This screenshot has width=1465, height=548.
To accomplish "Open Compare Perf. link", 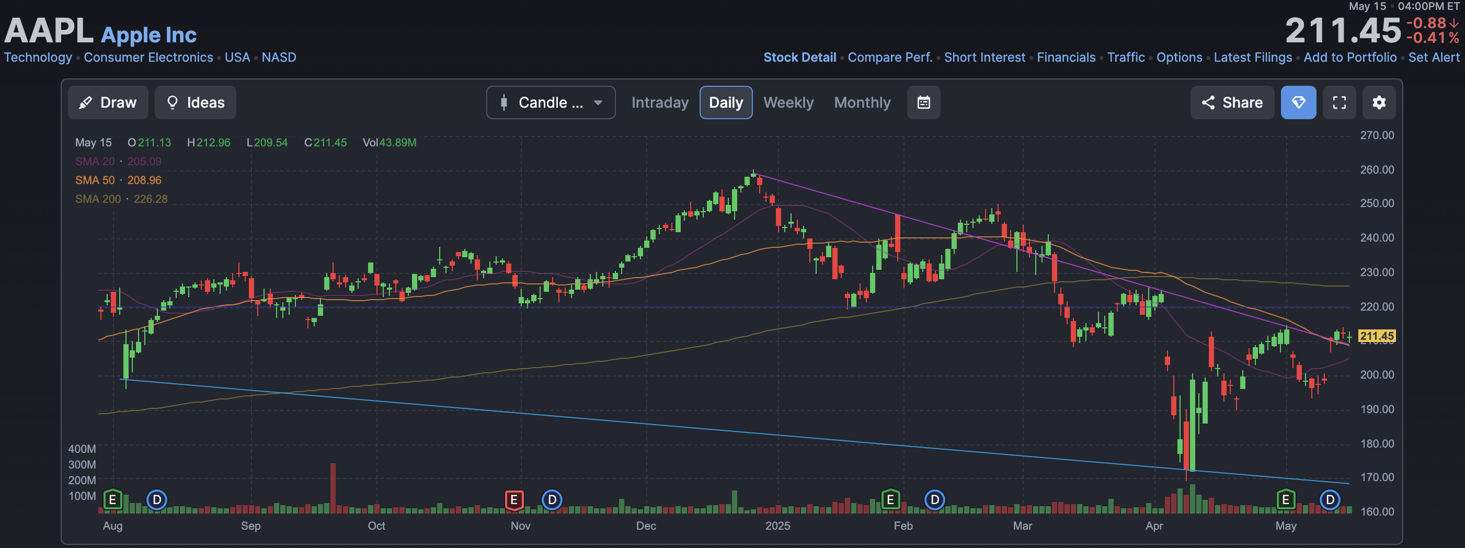I will pos(890,58).
